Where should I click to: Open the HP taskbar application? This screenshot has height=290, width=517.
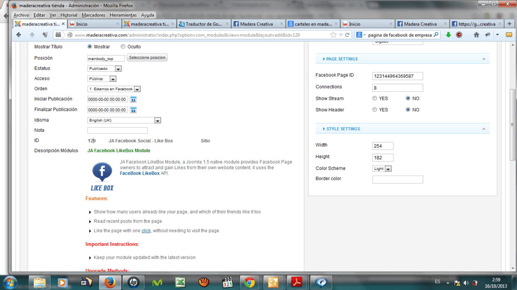pyautogui.click(x=133, y=282)
